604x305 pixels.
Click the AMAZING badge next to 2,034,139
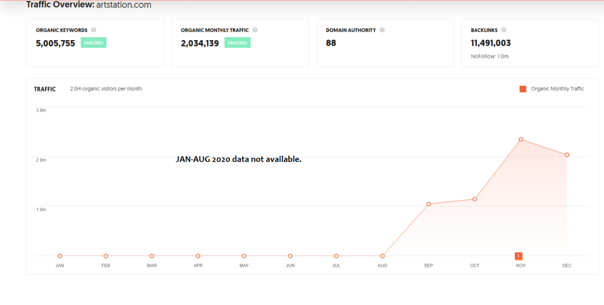[238, 43]
